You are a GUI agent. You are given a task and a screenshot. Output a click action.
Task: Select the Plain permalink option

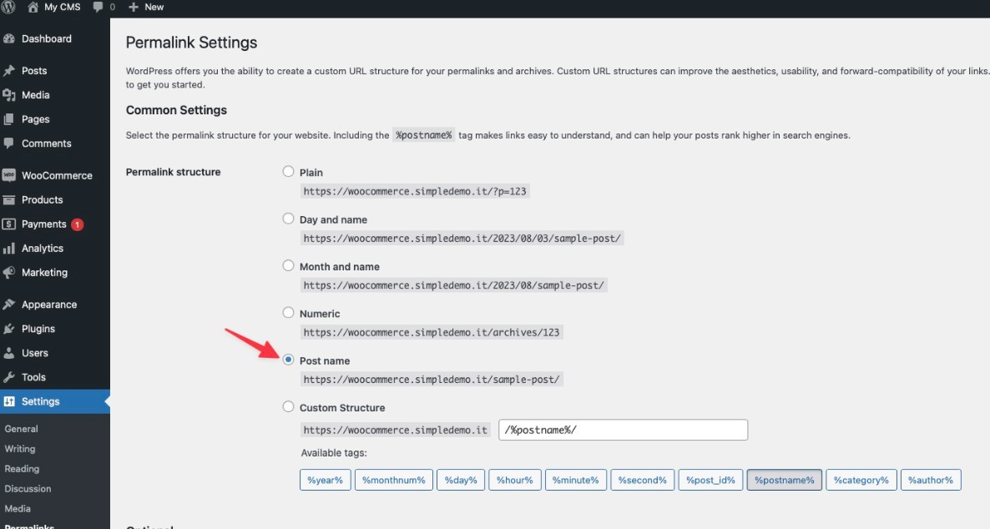coord(288,172)
